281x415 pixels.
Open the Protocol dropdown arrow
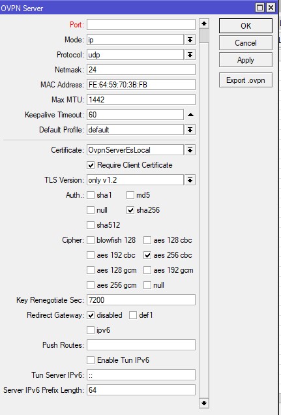(x=190, y=55)
